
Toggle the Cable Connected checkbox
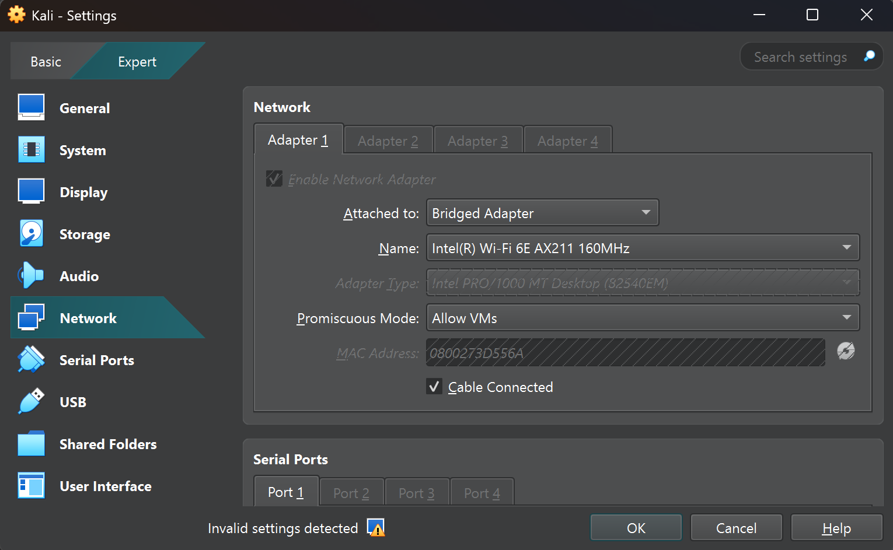coord(434,387)
